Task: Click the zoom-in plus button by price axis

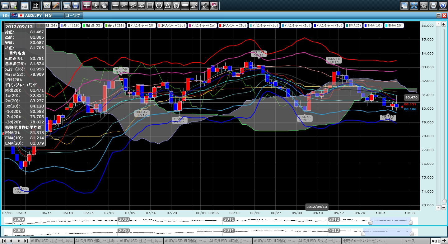Action: (444, 24)
